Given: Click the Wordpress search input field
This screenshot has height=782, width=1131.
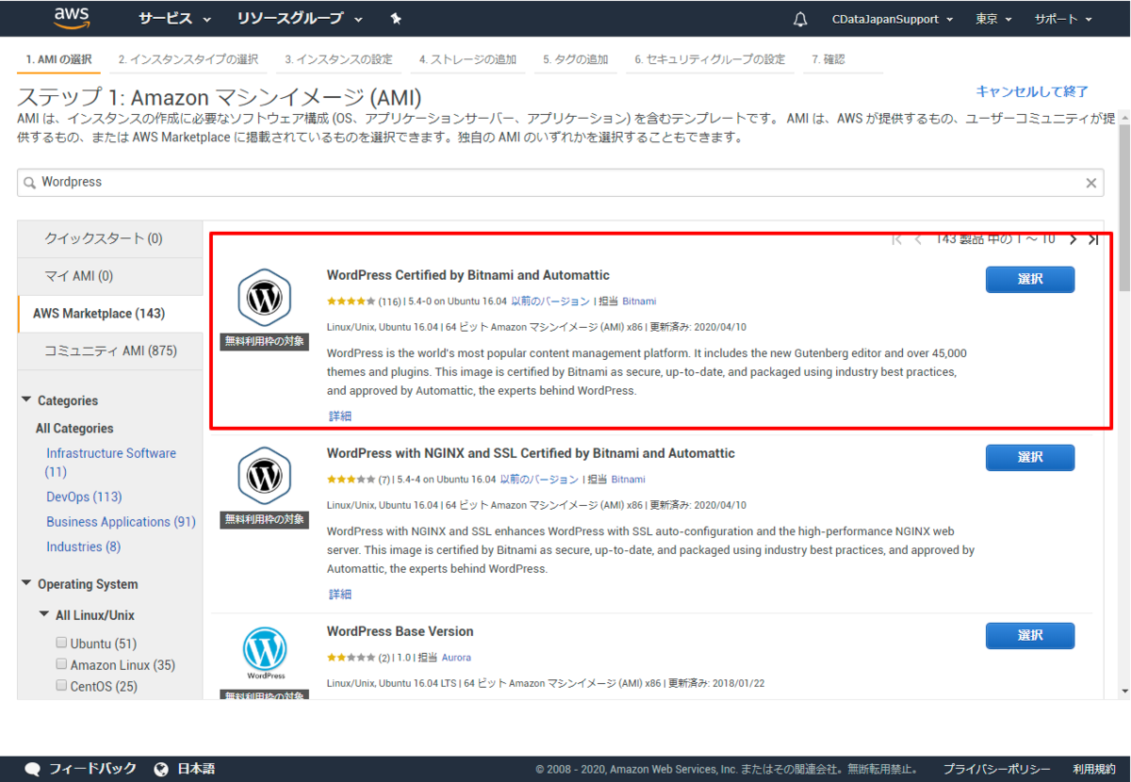Looking at the screenshot, I should tap(560, 183).
